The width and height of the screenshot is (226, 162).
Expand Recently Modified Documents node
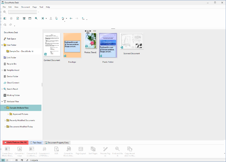click(5, 120)
